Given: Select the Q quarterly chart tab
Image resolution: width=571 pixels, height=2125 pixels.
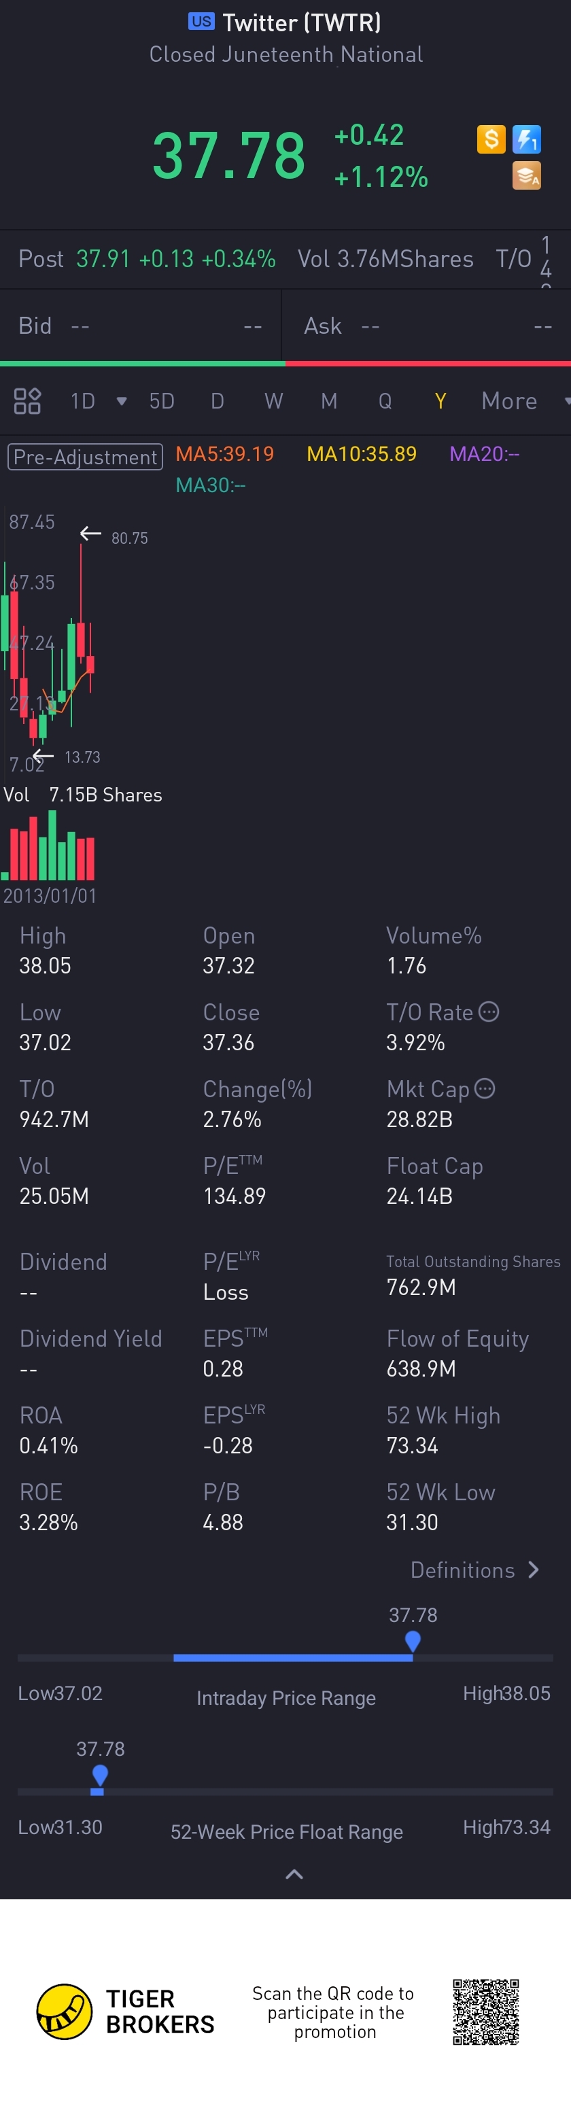Looking at the screenshot, I should [385, 401].
